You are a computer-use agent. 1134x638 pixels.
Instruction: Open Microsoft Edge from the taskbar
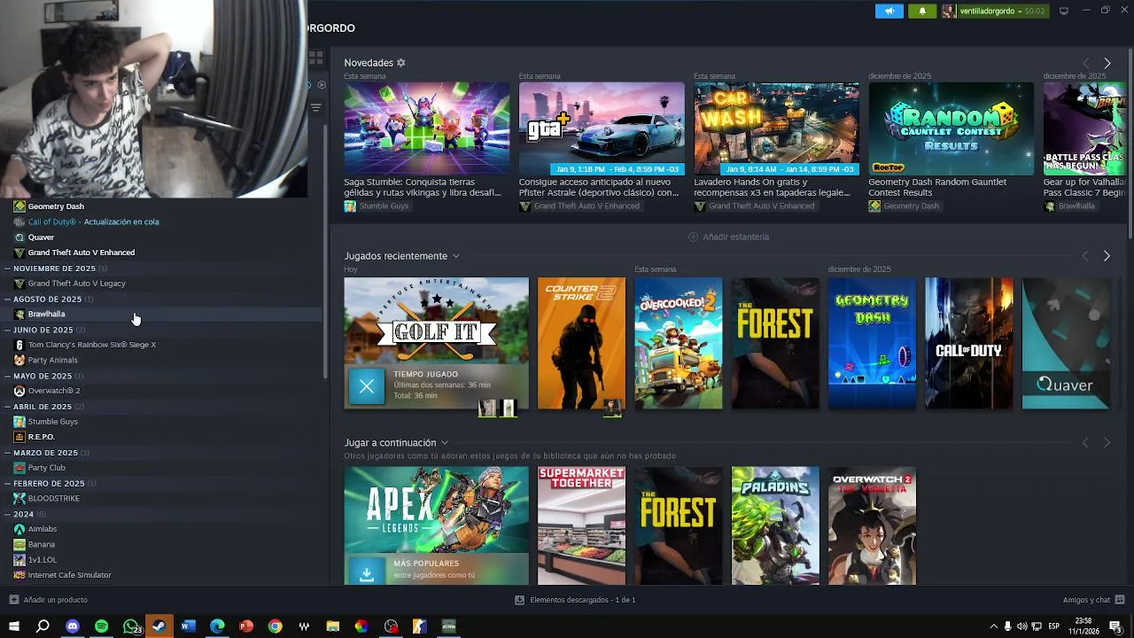(x=217, y=626)
